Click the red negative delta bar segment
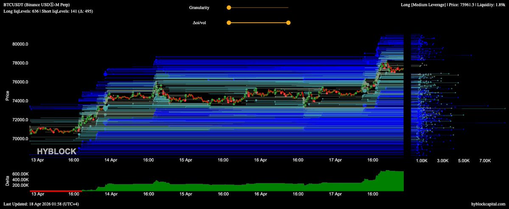The width and height of the screenshot is (509, 209). click(55, 191)
